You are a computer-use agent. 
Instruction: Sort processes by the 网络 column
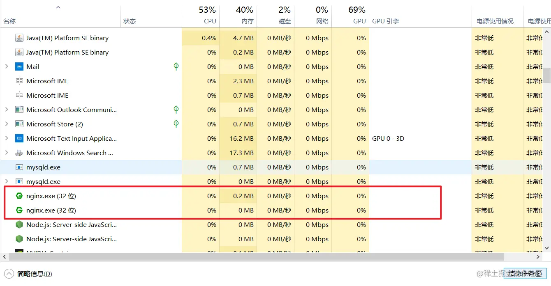pyautogui.click(x=322, y=21)
